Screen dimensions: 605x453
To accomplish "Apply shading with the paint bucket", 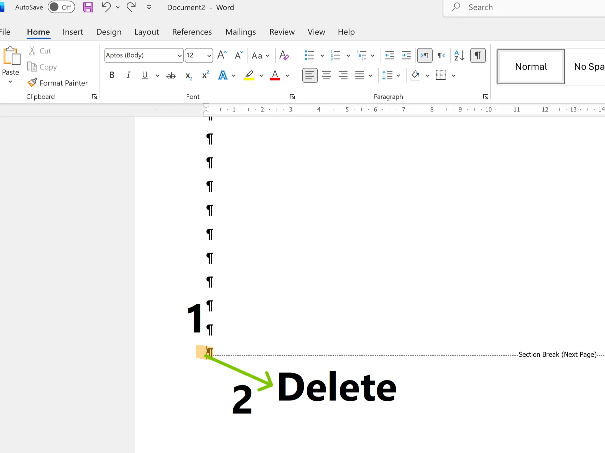I will (415, 75).
